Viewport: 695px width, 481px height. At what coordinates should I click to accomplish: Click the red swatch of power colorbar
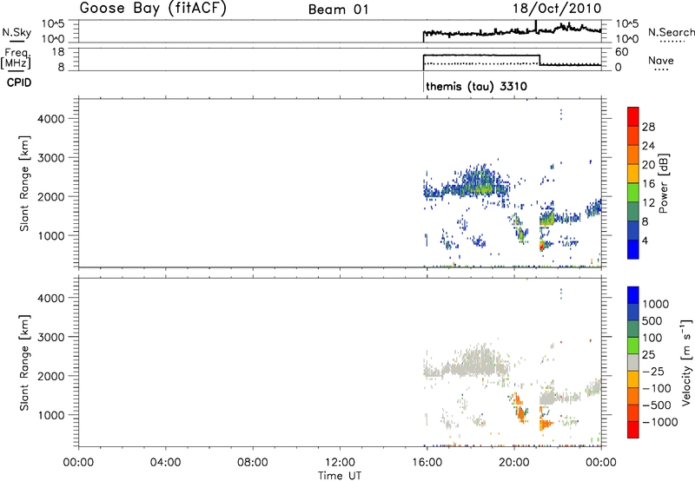[633, 116]
